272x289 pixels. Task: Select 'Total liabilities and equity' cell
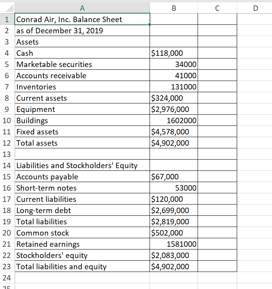click(x=82, y=266)
